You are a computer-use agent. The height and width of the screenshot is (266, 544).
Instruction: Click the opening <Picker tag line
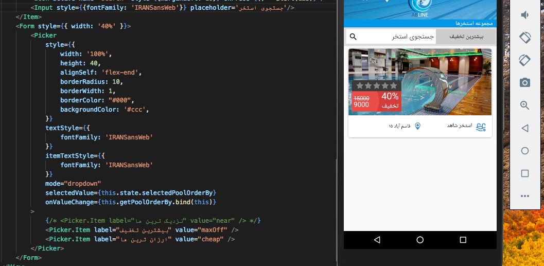coord(43,36)
